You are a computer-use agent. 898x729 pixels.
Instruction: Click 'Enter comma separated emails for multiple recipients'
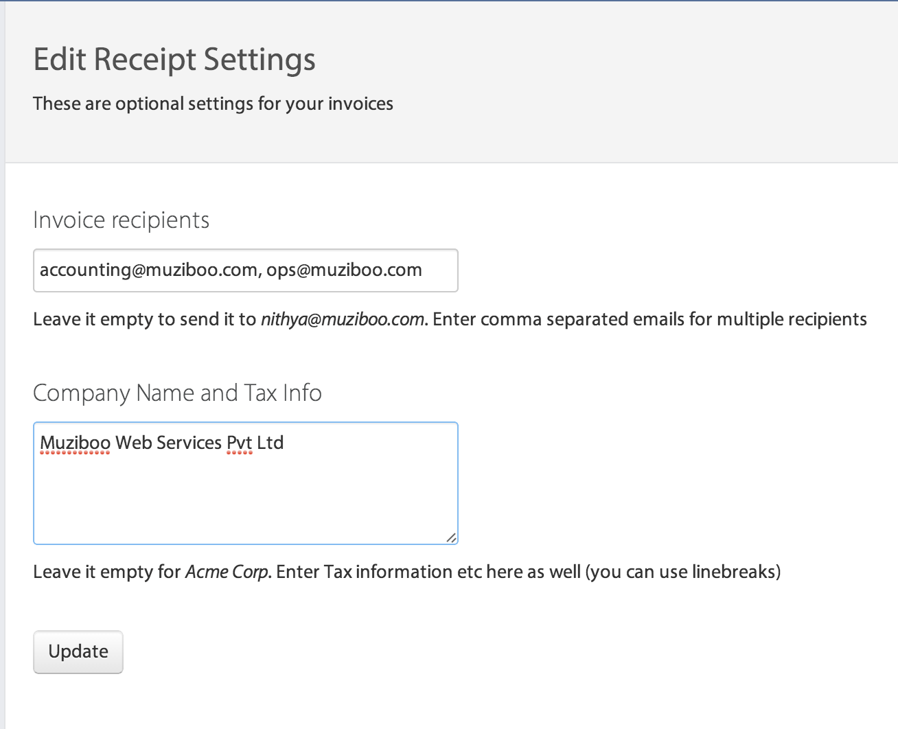pyautogui.click(x=649, y=320)
